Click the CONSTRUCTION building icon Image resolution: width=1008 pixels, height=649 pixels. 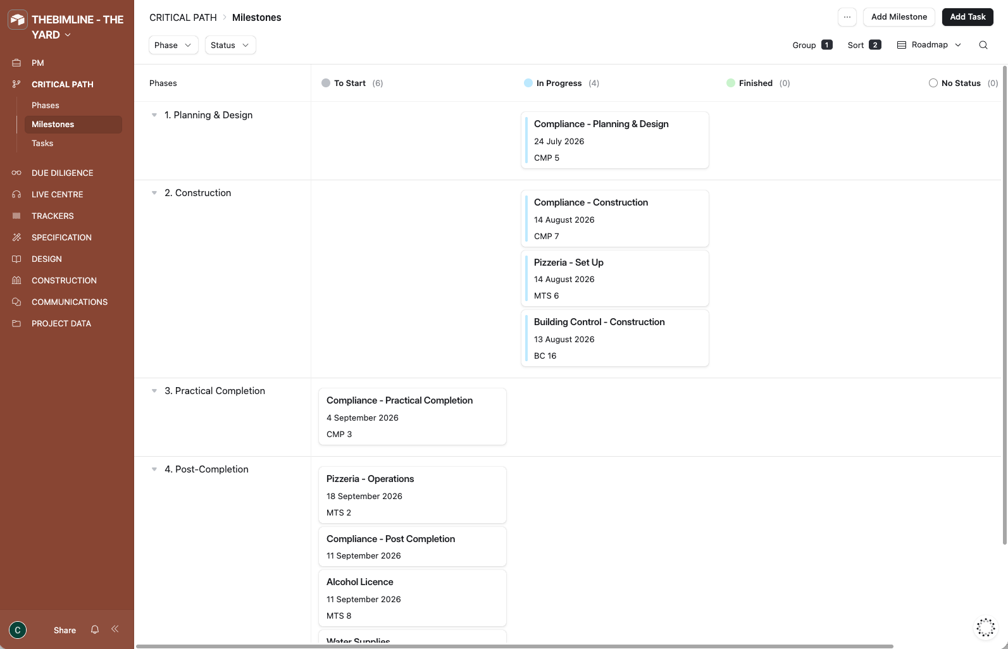16,280
